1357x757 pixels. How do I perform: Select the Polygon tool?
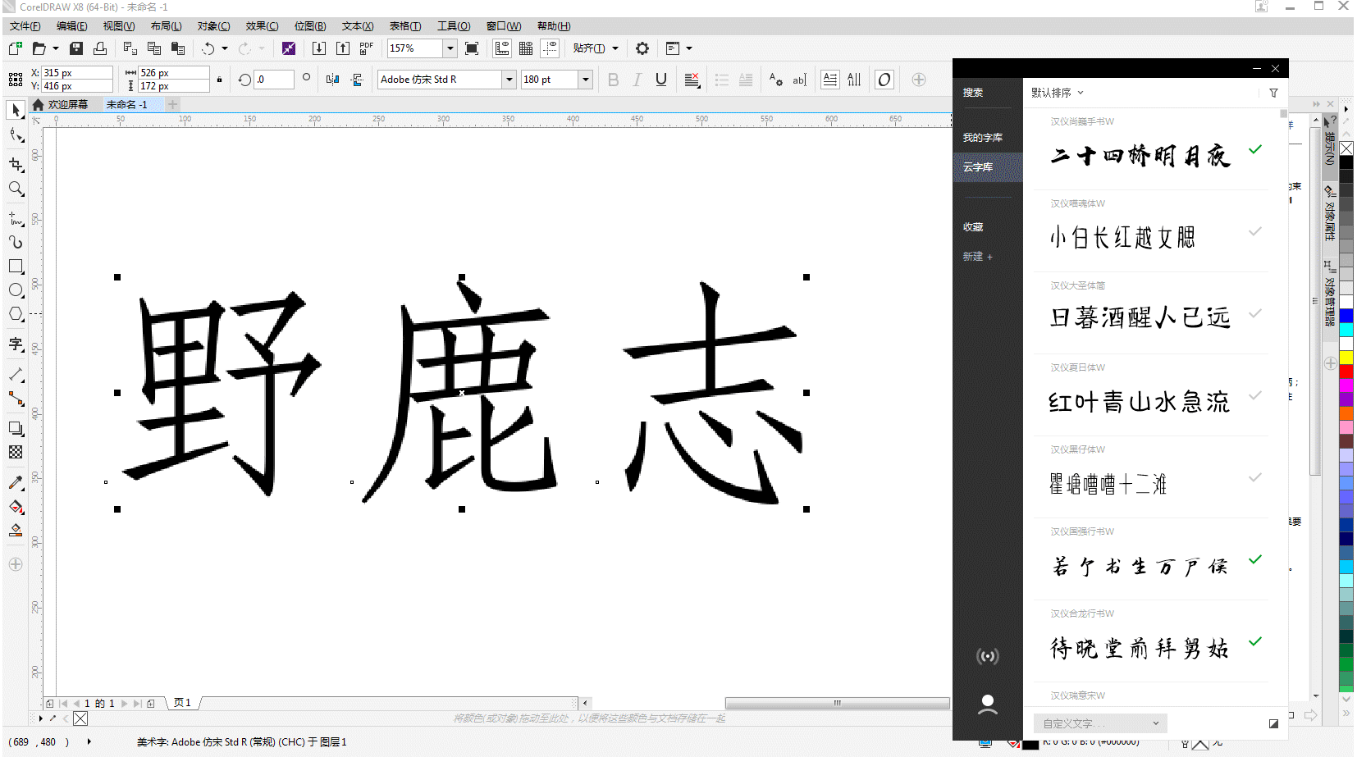point(16,314)
